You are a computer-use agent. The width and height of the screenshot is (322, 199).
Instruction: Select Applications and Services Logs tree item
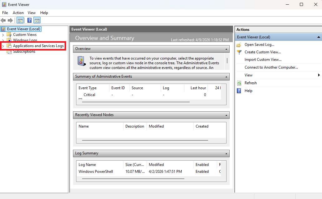[x=38, y=46]
